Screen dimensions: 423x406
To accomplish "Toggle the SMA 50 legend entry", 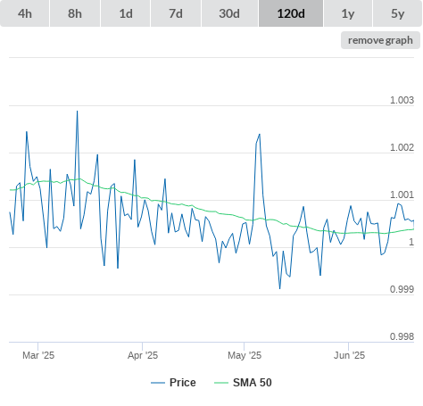I will (253, 383).
